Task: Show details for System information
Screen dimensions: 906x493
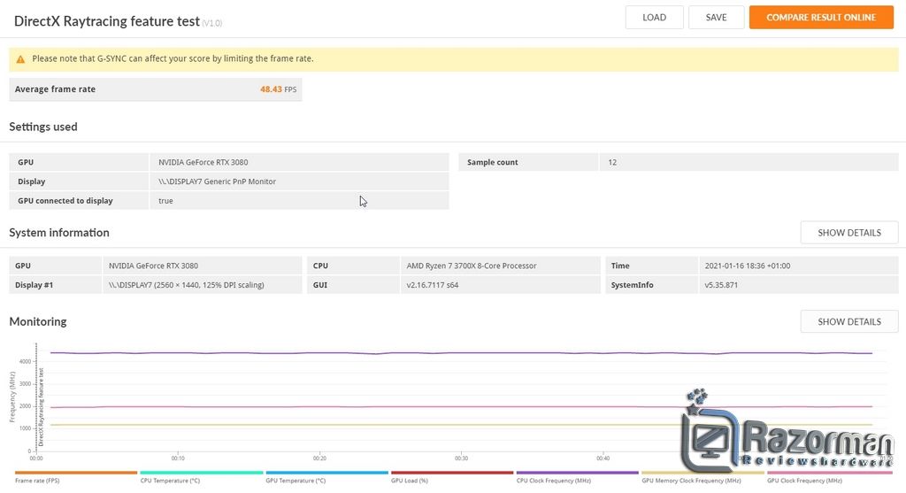Action: pos(848,233)
